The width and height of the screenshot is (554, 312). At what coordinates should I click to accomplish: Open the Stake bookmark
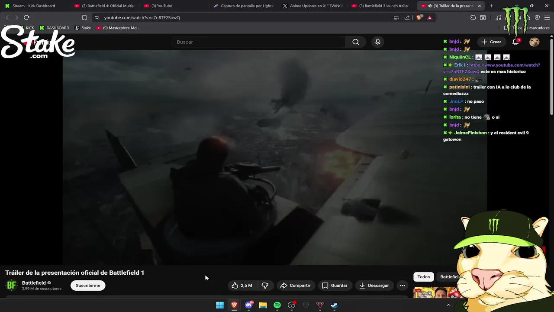tap(83, 28)
